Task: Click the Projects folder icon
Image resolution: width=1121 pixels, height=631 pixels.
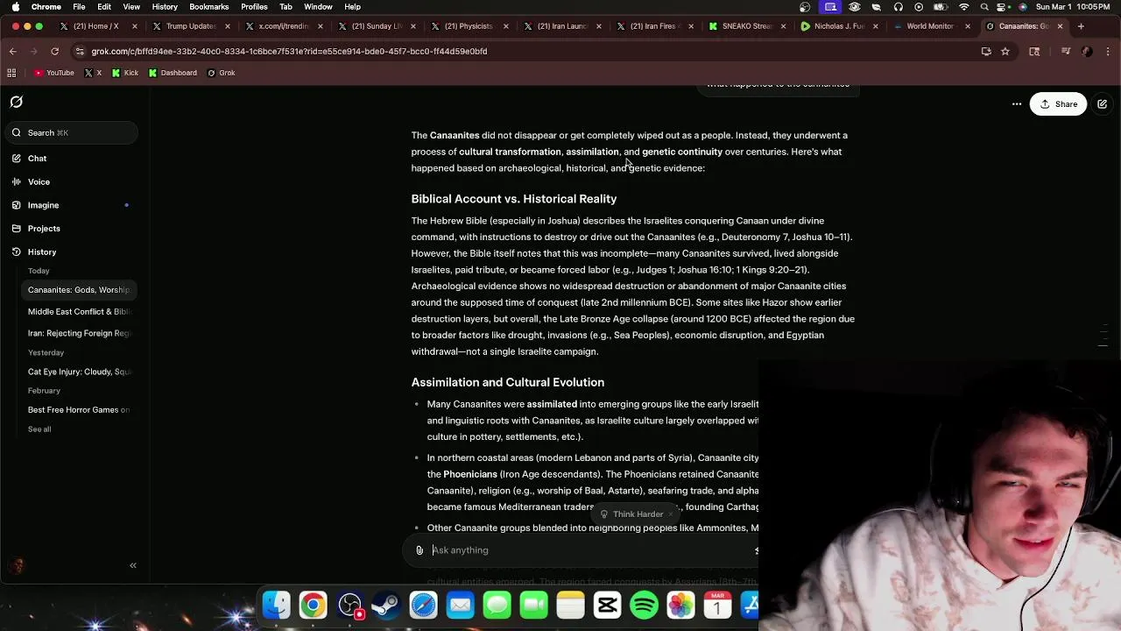Action: [x=16, y=229]
